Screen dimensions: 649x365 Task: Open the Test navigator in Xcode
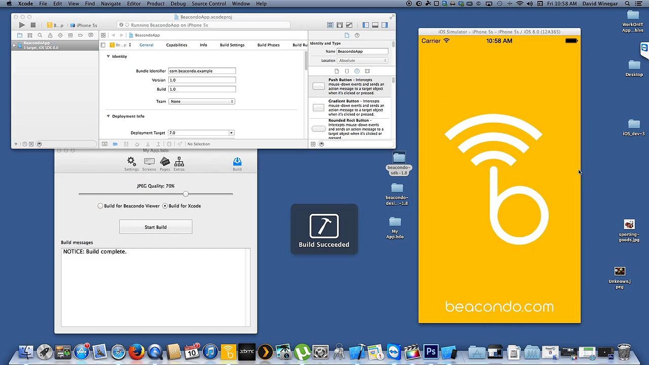60,35
